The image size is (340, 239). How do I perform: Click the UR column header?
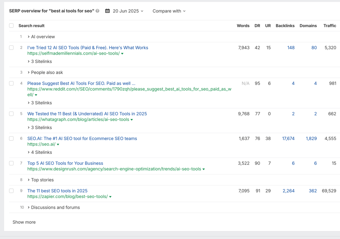268,26
